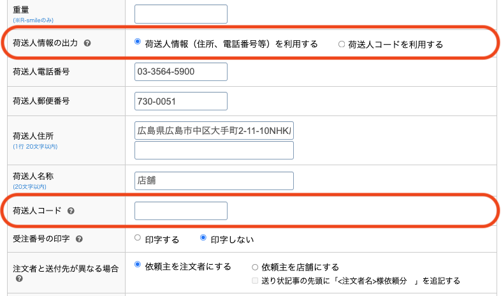
Task: Check the 送り状記事の先頭に追記する checkbox
Action: pos(255,281)
